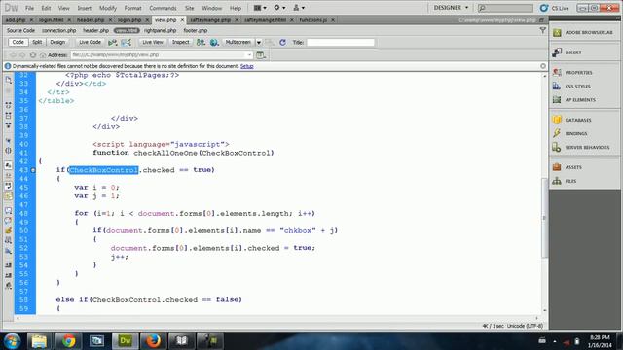The height and width of the screenshot is (350, 623).
Task: Toggle Code view
Action: pyautogui.click(x=18, y=42)
